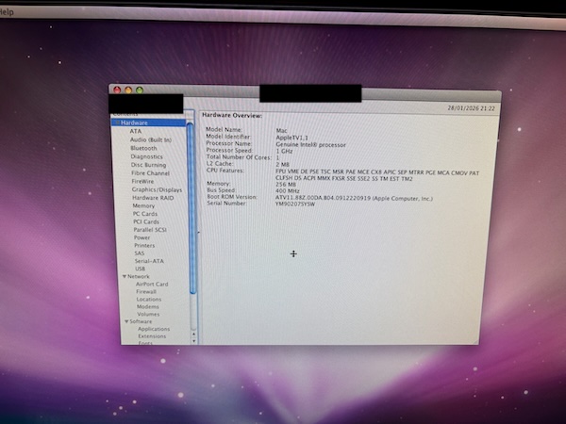Select Modems entry
The height and width of the screenshot is (424, 566).
click(148, 307)
